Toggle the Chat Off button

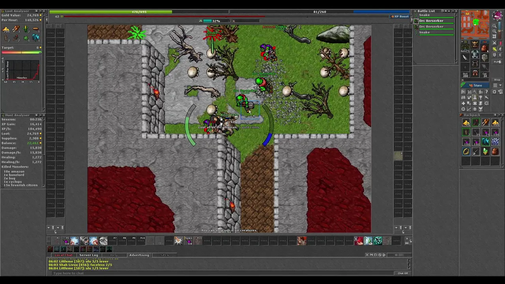click(403, 273)
